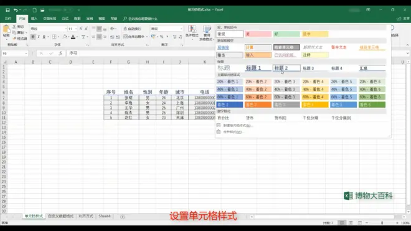Select the pink 差 (Bad) style swatch
Image resolution: width=411 pixels, height=231 pixels.
pyautogui.click(x=258, y=34)
